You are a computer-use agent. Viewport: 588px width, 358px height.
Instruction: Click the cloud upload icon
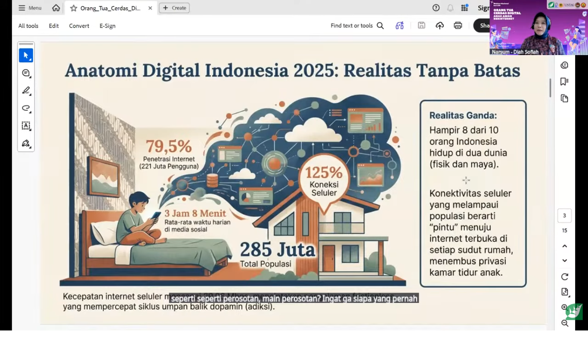coord(439,25)
